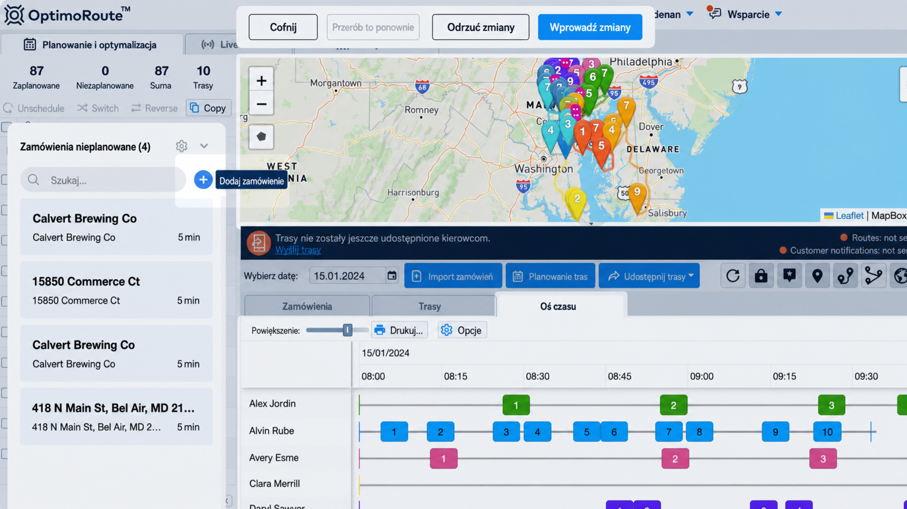
Task: Click the Drukuj button
Action: tap(399, 330)
